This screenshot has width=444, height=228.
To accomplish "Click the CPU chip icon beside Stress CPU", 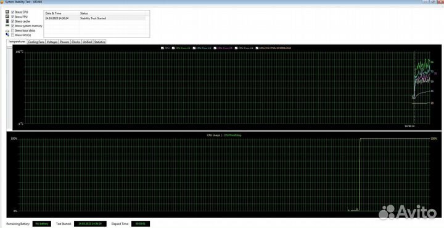I will pos(7,12).
